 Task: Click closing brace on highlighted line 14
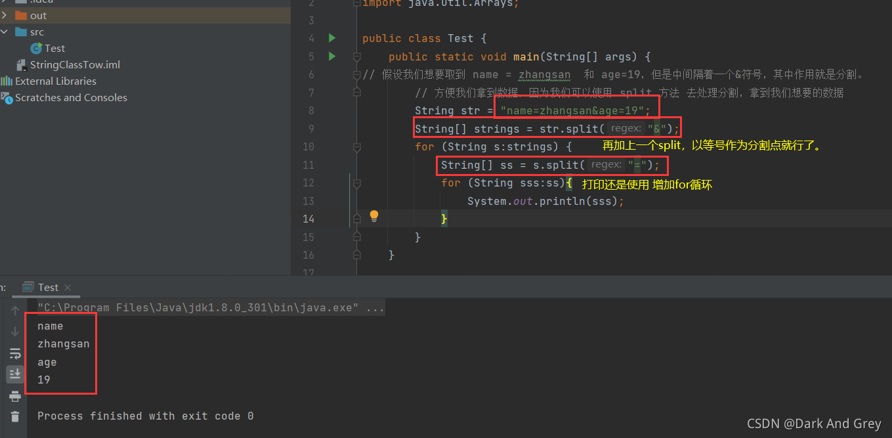444,219
